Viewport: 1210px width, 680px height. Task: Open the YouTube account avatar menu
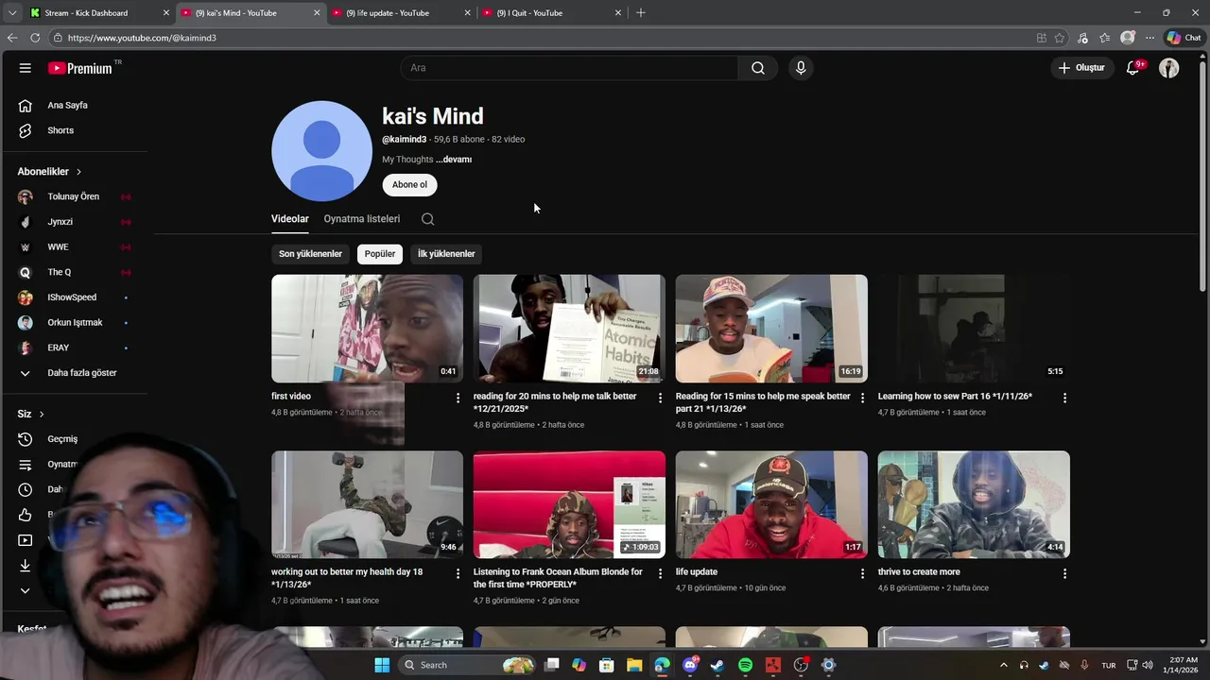(1169, 68)
